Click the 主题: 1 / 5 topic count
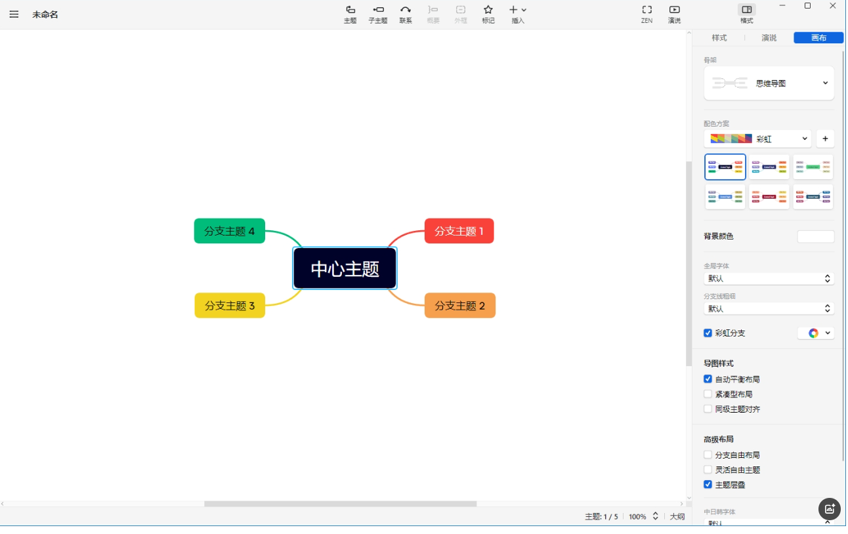 coord(601,517)
